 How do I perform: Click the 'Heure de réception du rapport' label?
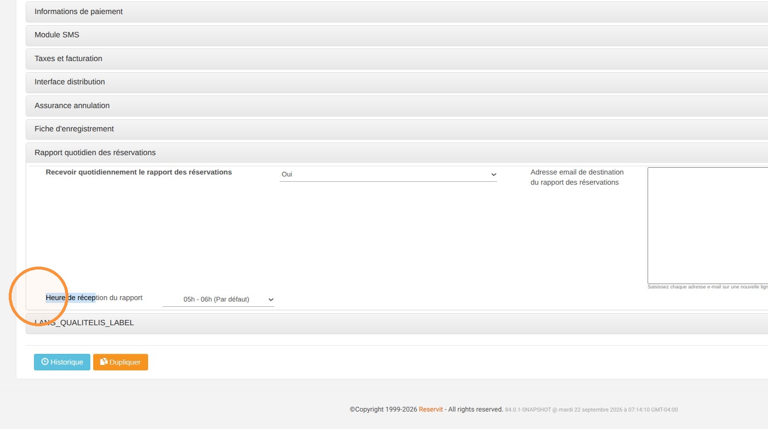[x=94, y=298]
